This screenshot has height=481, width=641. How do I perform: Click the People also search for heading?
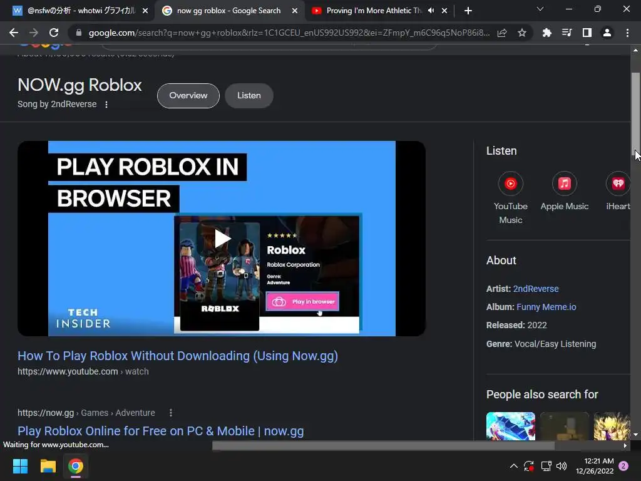[542, 395]
